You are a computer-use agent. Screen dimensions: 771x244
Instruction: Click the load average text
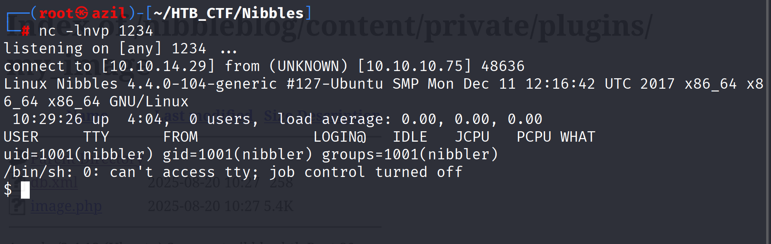(334, 119)
